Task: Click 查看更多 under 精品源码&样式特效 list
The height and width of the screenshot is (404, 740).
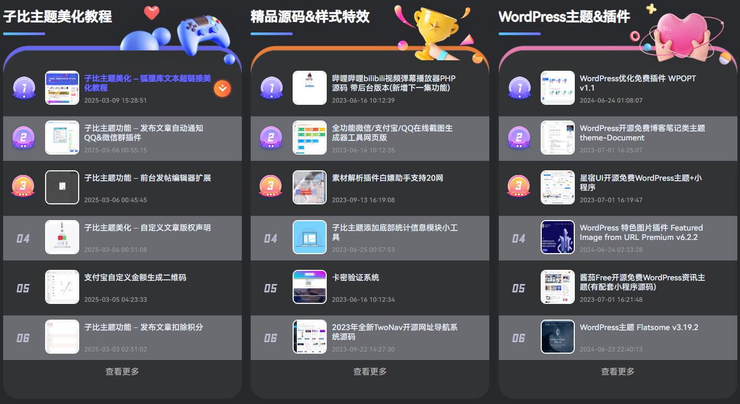Action: [370, 372]
